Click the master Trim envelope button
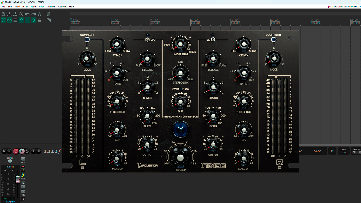This screenshot has width=361, height=203. click(23, 191)
